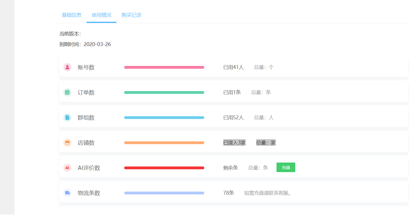The width and height of the screenshot is (418, 219).
Task: Click the highlighted 已接入3家 text
Action: click(x=234, y=143)
